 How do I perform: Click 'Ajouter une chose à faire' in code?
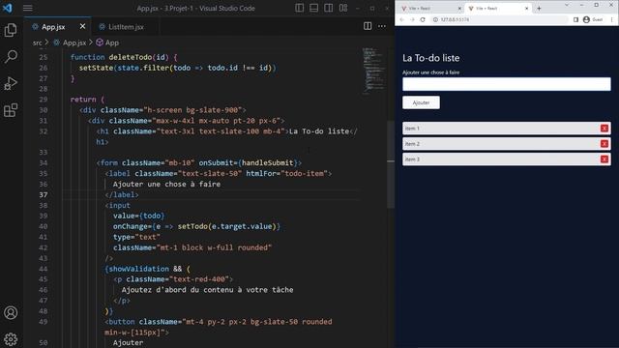[x=166, y=184]
